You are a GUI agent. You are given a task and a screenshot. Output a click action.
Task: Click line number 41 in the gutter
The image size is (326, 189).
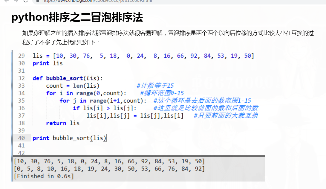pyautogui.click(x=22, y=146)
